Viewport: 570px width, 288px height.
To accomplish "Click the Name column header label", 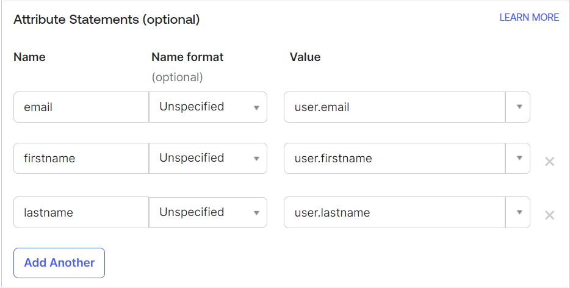I will tap(29, 57).
